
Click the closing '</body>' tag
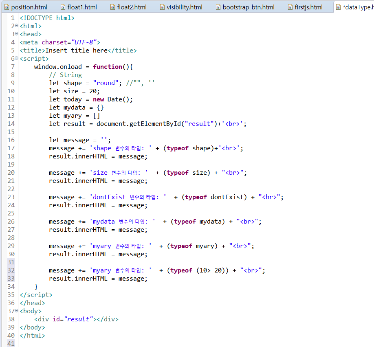[33, 327]
